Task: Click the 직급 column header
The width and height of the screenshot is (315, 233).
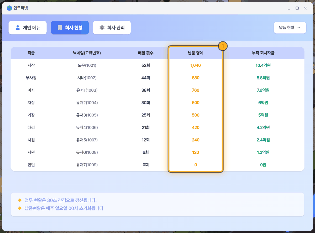Action: coord(31,53)
